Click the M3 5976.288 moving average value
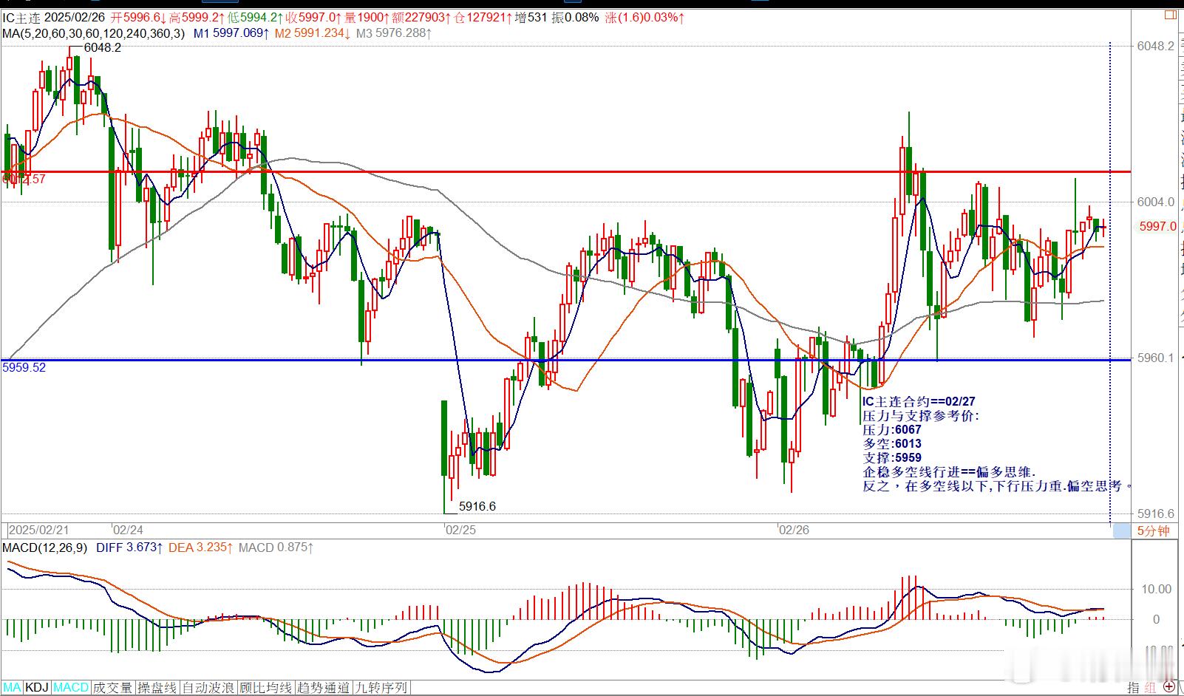This screenshot has height=696, width=1184. click(x=394, y=33)
